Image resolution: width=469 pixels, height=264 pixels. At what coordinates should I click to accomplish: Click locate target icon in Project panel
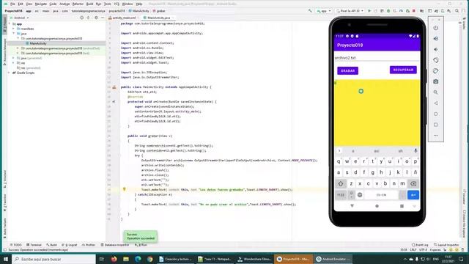click(81, 18)
